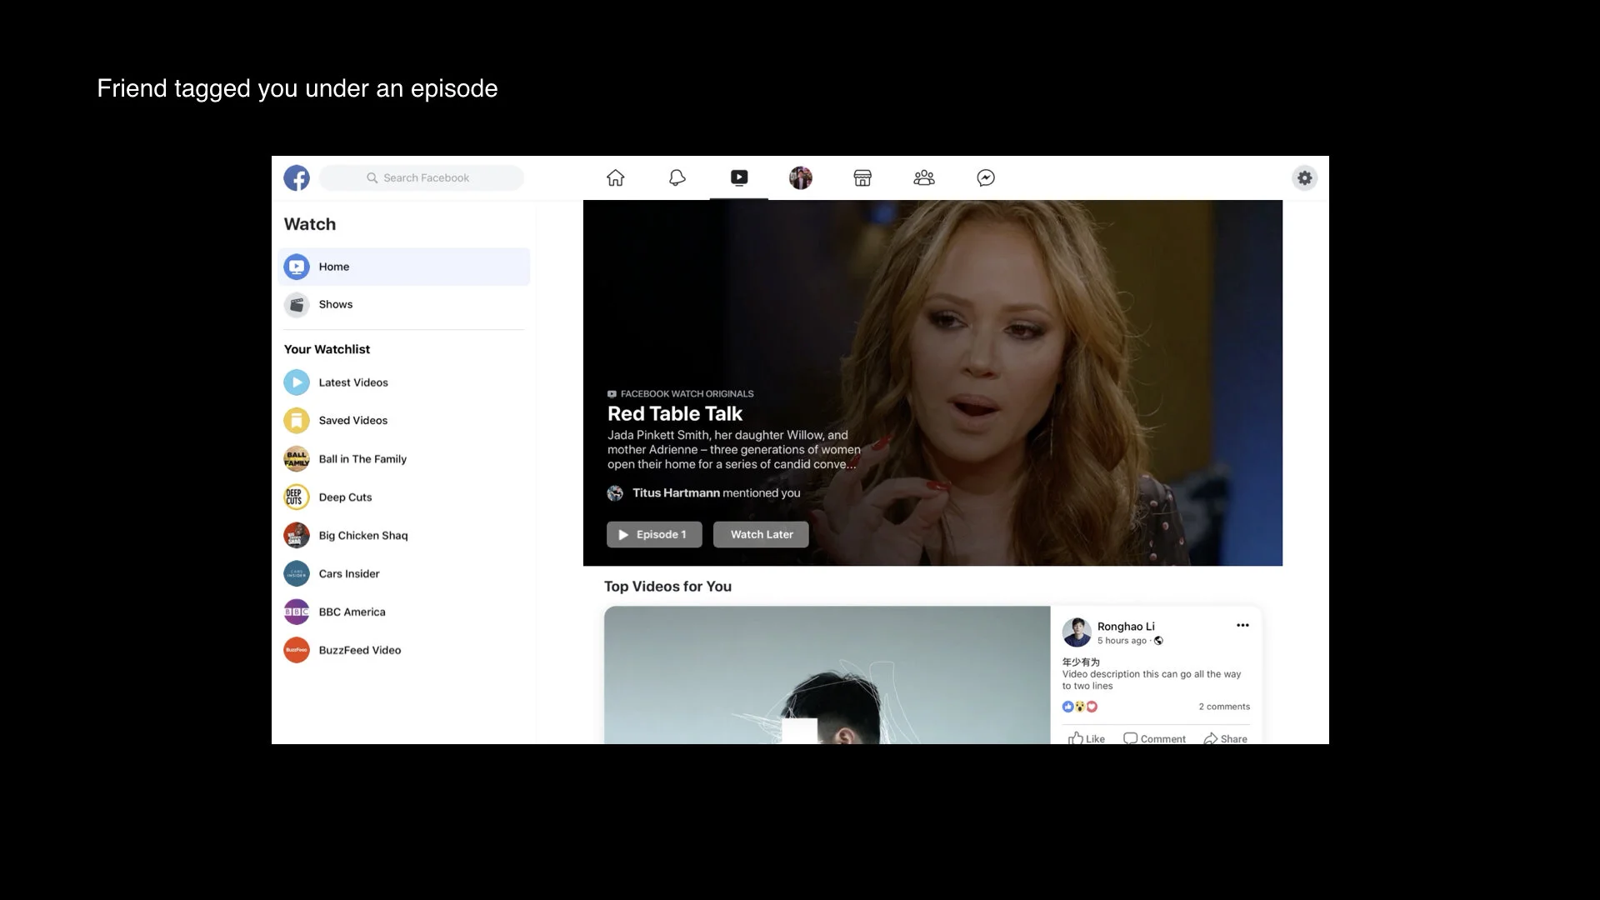Open the Big Chicken Shaq show
Screen dimensions: 1600x900
404,536
